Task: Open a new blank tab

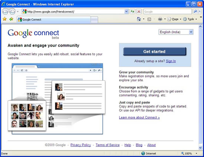Action: [94, 20]
